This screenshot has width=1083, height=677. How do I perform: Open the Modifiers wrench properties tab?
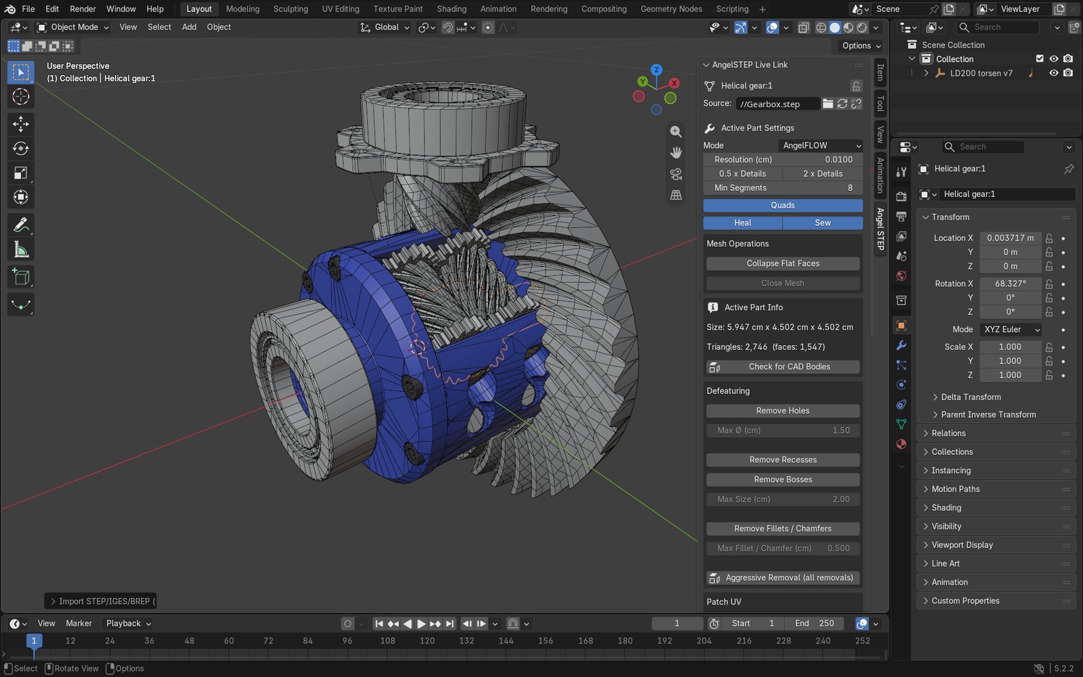pyautogui.click(x=901, y=346)
